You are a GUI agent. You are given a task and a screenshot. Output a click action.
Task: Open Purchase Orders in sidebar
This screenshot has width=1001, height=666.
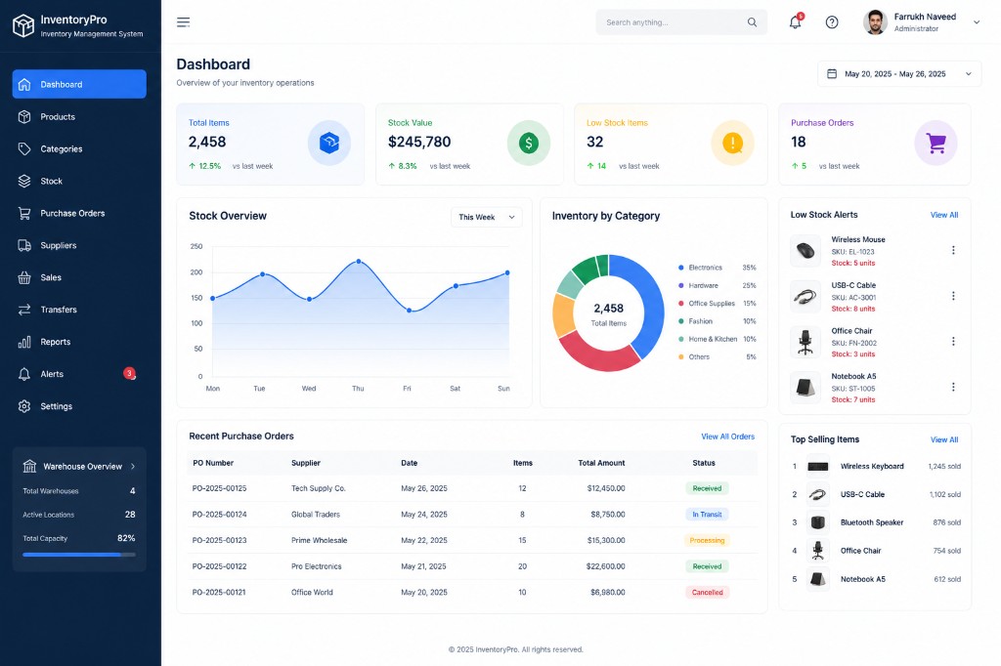coord(79,213)
